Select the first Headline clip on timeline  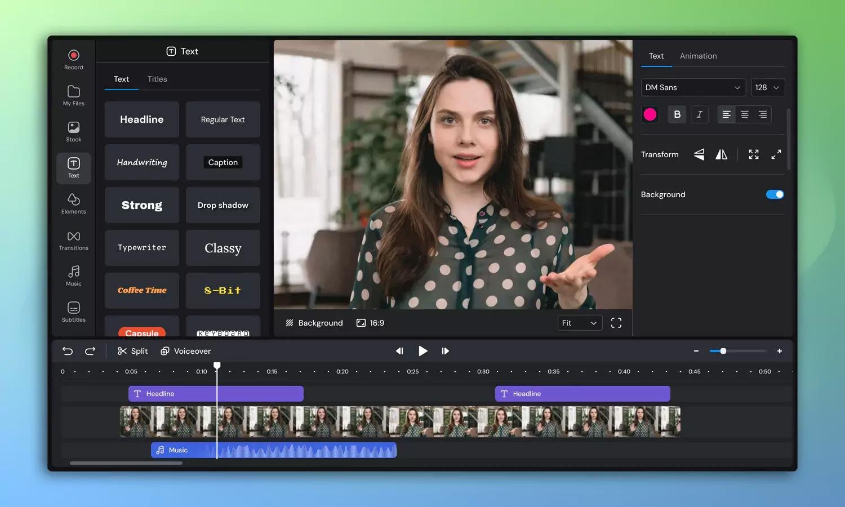[x=216, y=394]
